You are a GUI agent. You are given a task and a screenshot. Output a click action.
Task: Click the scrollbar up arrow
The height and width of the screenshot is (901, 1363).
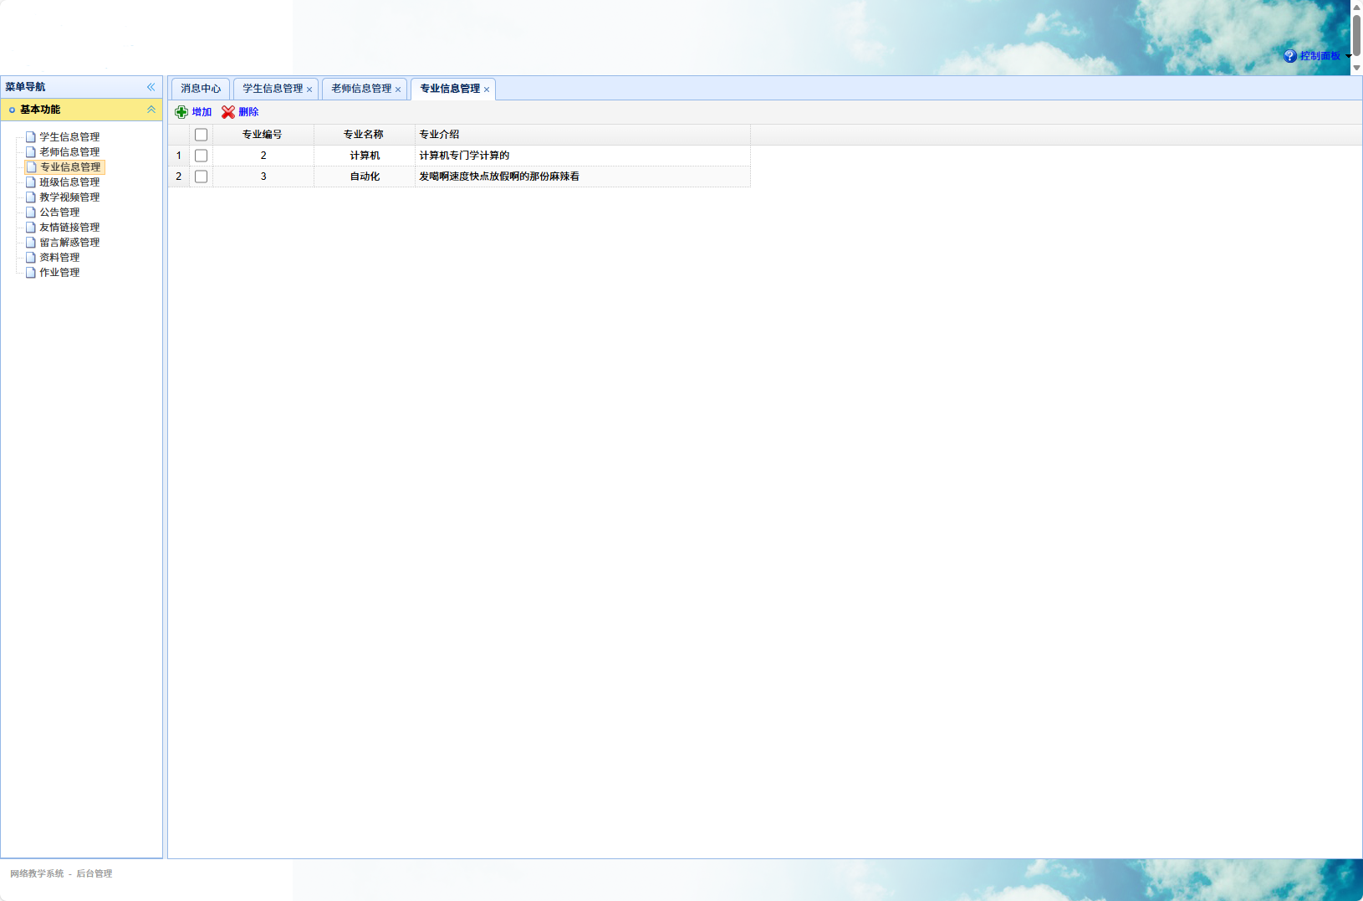click(x=1356, y=7)
